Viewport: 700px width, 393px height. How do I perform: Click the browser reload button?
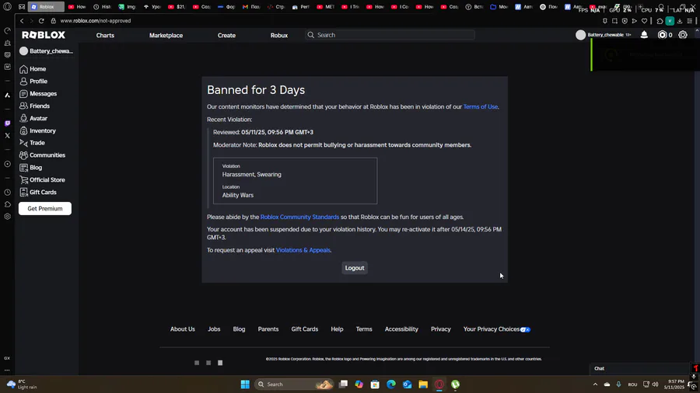(41, 21)
